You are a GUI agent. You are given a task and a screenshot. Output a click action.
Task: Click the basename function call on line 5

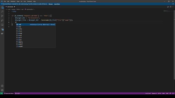coord(45,20)
